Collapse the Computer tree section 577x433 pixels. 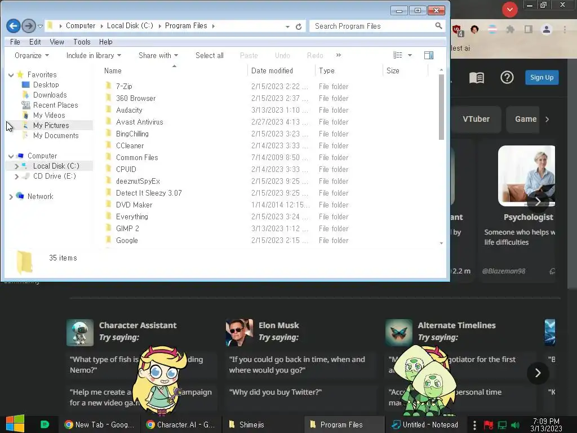(x=11, y=156)
